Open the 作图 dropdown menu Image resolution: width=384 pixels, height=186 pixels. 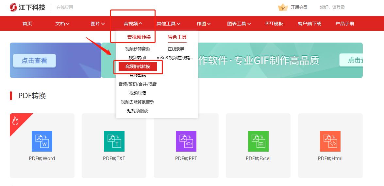point(204,24)
